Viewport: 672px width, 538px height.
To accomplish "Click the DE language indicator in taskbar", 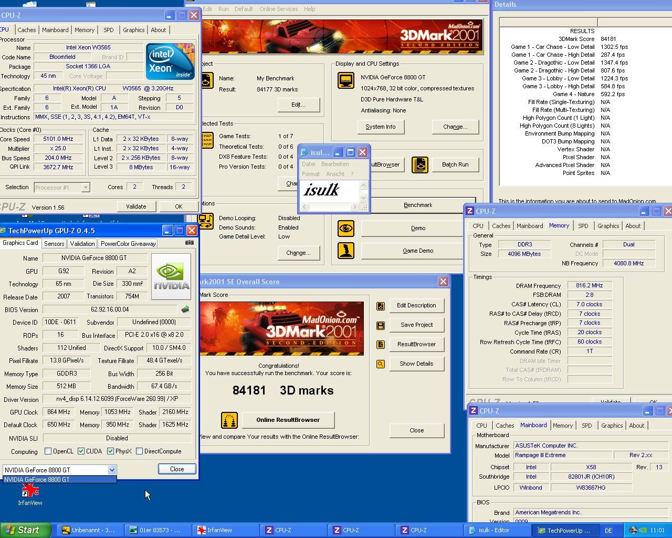I will pyautogui.click(x=608, y=531).
